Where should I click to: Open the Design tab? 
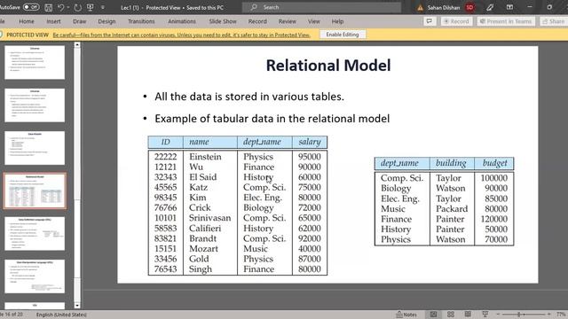click(x=106, y=21)
